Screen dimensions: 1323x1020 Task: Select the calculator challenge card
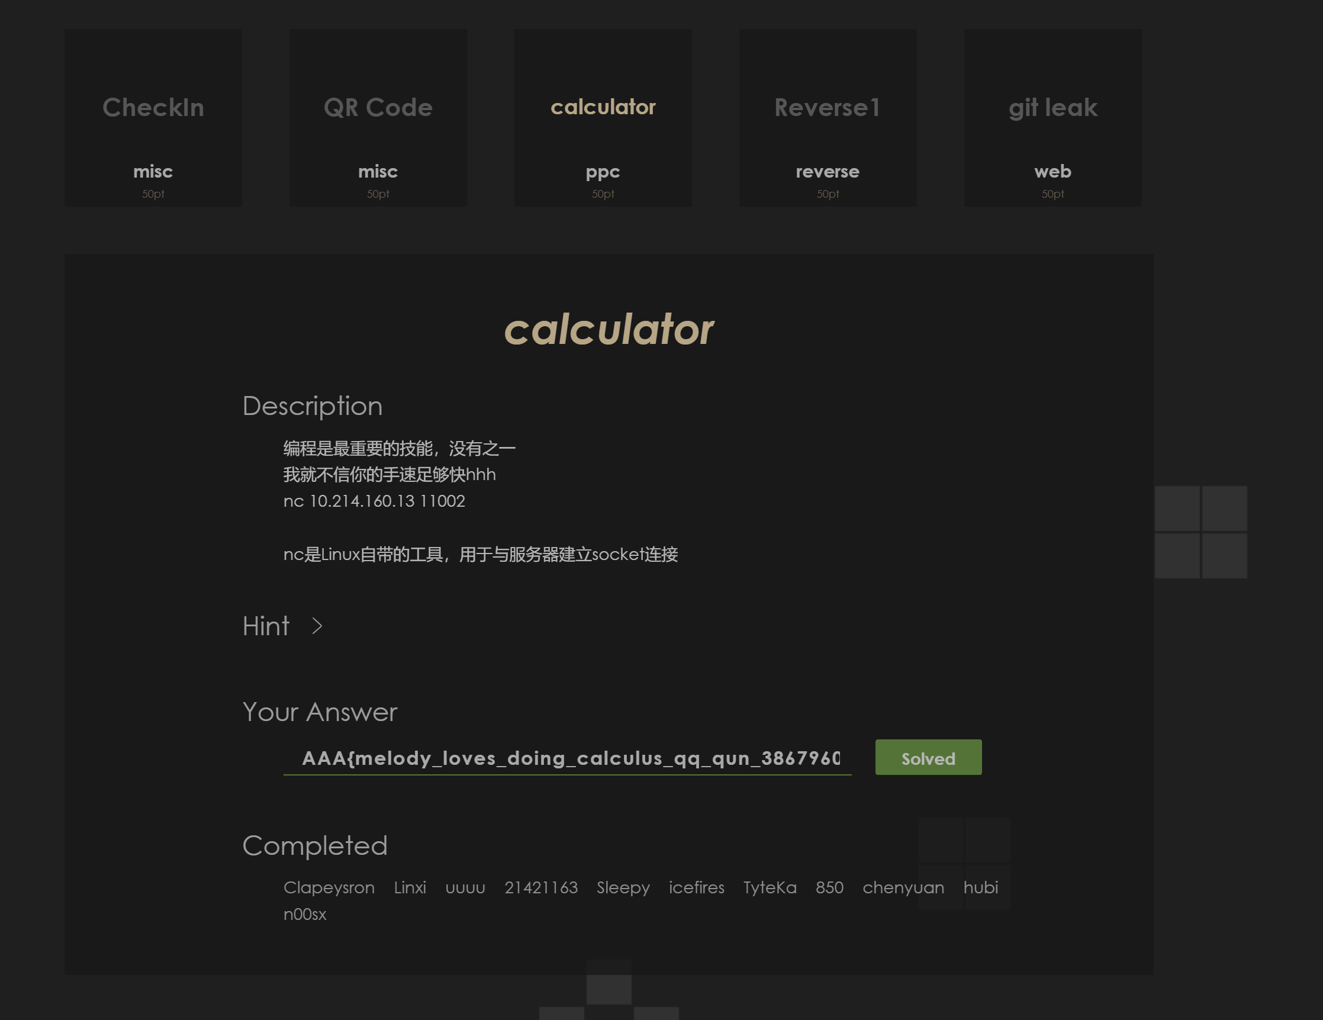pos(603,117)
